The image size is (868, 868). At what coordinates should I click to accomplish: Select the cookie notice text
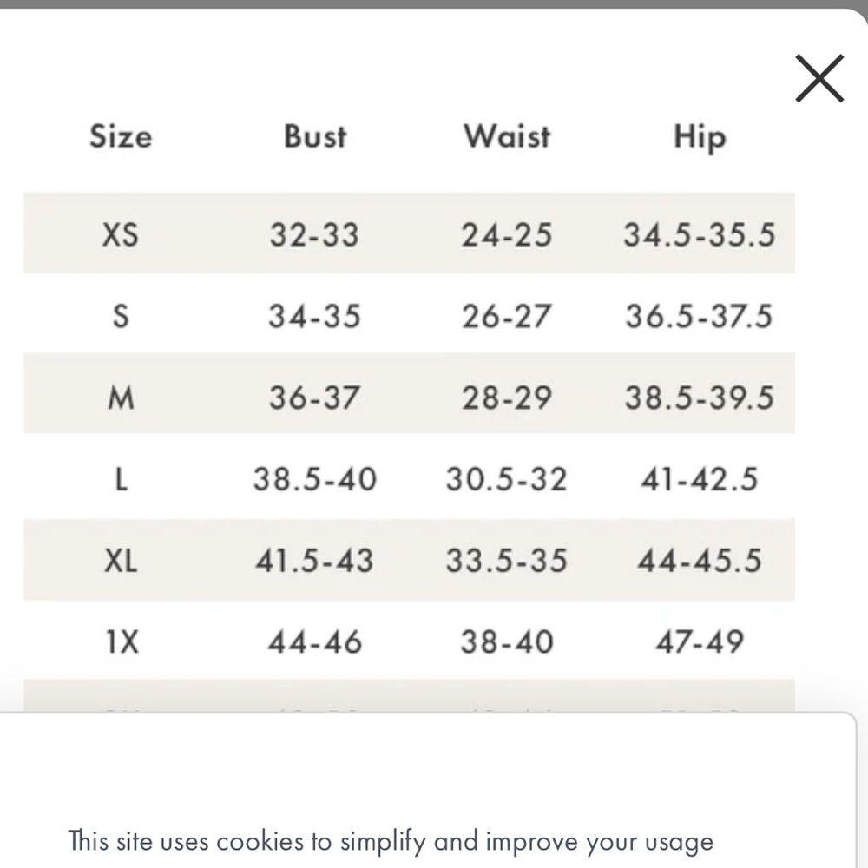point(391,841)
